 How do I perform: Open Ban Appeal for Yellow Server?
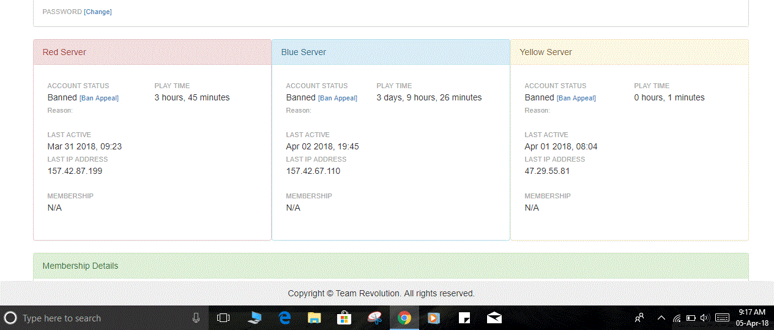pos(576,98)
